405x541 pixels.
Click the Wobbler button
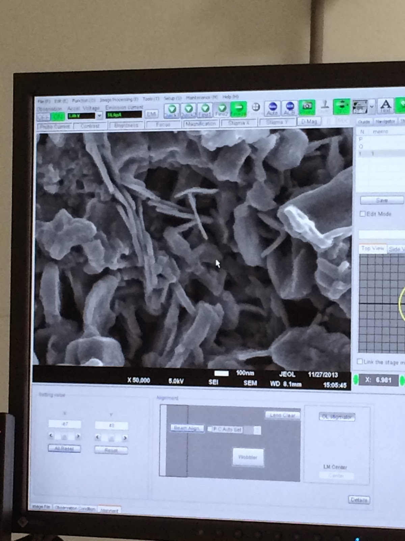pos(248,457)
